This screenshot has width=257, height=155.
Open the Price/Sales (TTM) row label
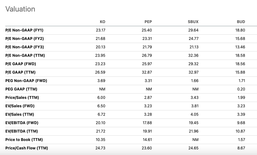click(x=22, y=98)
